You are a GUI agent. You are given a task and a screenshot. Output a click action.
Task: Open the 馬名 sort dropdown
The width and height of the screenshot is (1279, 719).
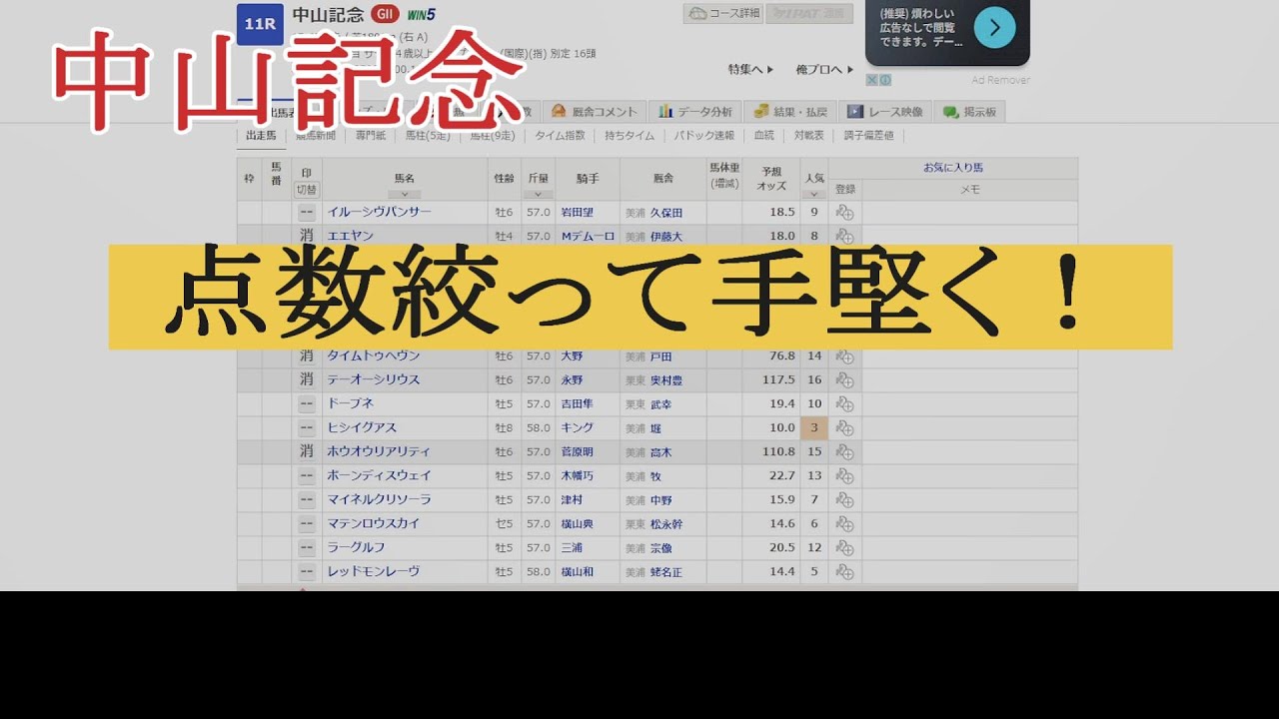point(403,192)
